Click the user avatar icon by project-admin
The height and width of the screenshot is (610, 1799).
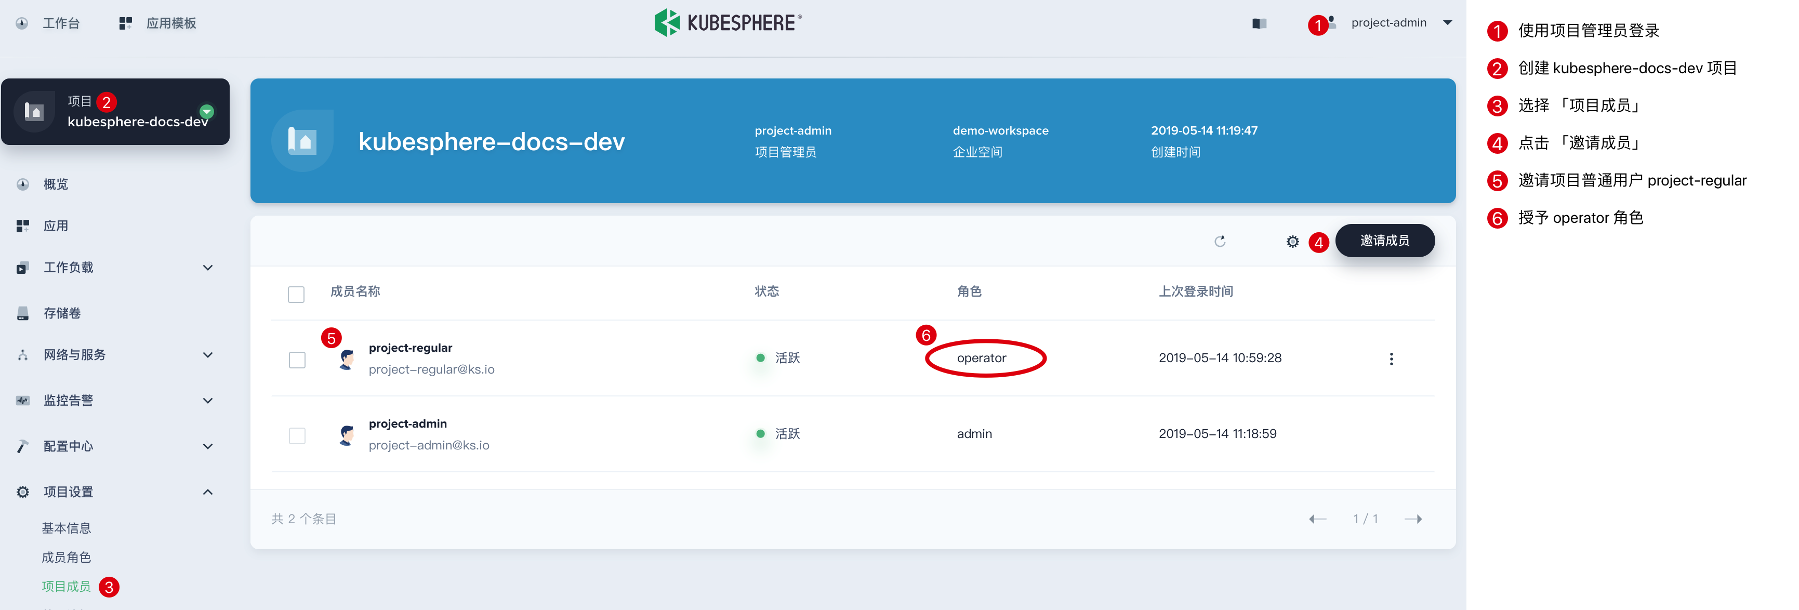(x=1332, y=22)
